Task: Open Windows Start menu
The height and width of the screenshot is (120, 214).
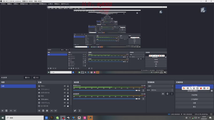Action: (x=3, y=118)
